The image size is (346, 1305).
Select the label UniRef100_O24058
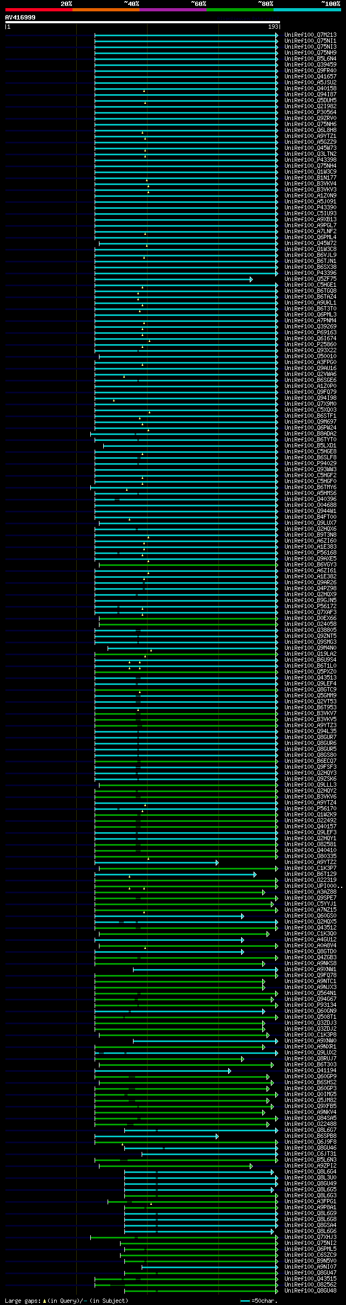(310, 624)
